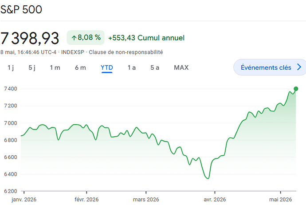This screenshot has width=306, height=205.
Task: Open the Clause de non-responsabilité link
Action: pos(126,52)
